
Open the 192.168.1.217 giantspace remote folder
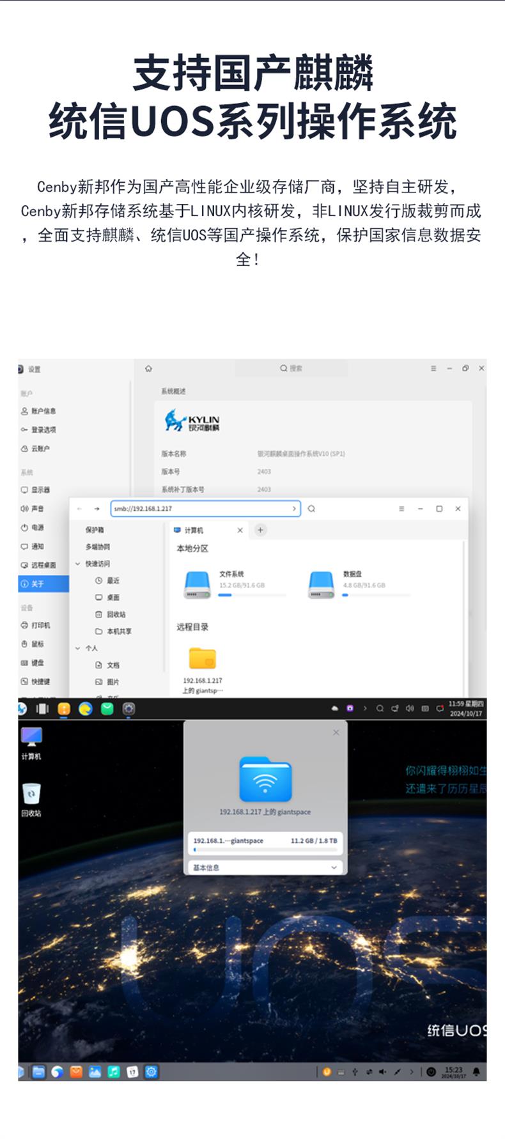203,659
